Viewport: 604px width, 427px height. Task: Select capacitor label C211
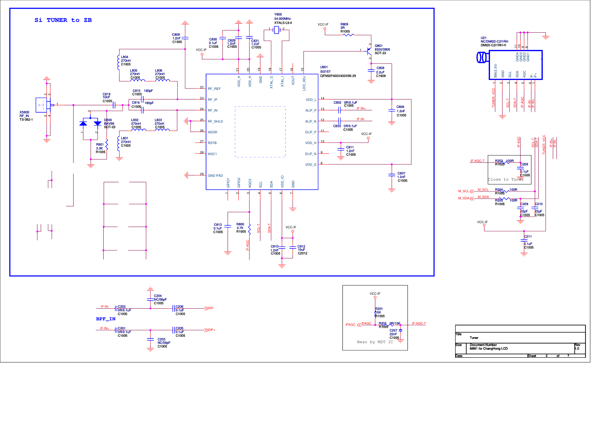tap(528, 237)
